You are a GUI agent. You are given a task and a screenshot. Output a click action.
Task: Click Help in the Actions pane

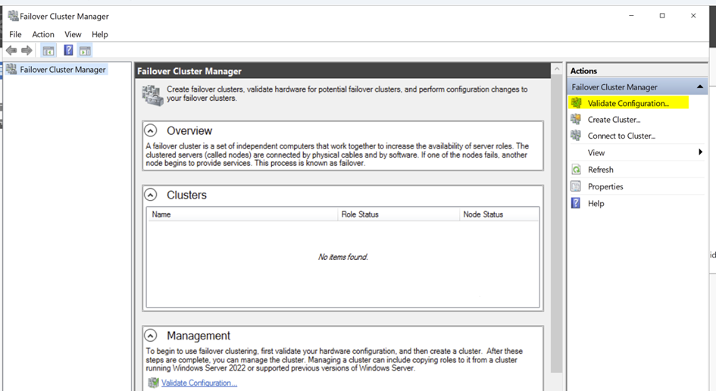(596, 203)
